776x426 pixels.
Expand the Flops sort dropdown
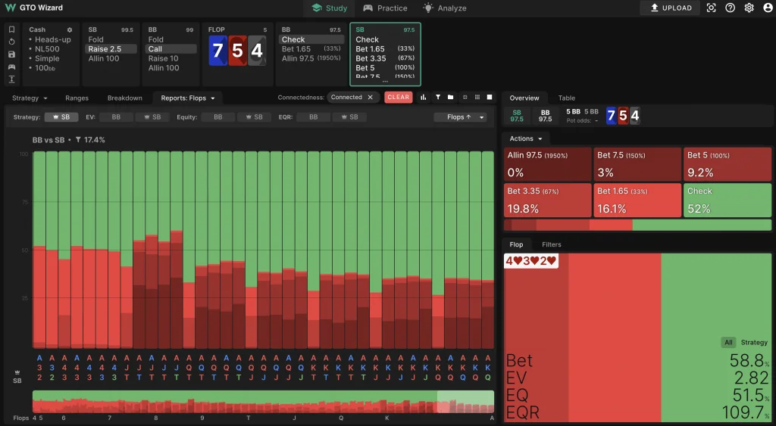pyautogui.click(x=460, y=117)
